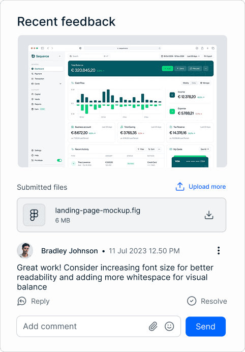Toggle the Pro Mode switch in the dashboard preview
Image resolution: width=245 pixels, height=352 pixels.
[x=59, y=160]
